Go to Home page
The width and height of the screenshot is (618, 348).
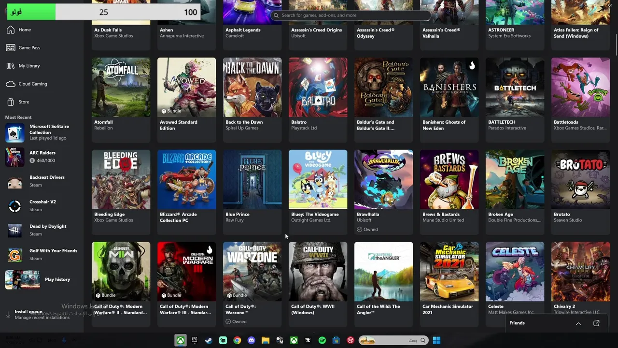(25, 30)
